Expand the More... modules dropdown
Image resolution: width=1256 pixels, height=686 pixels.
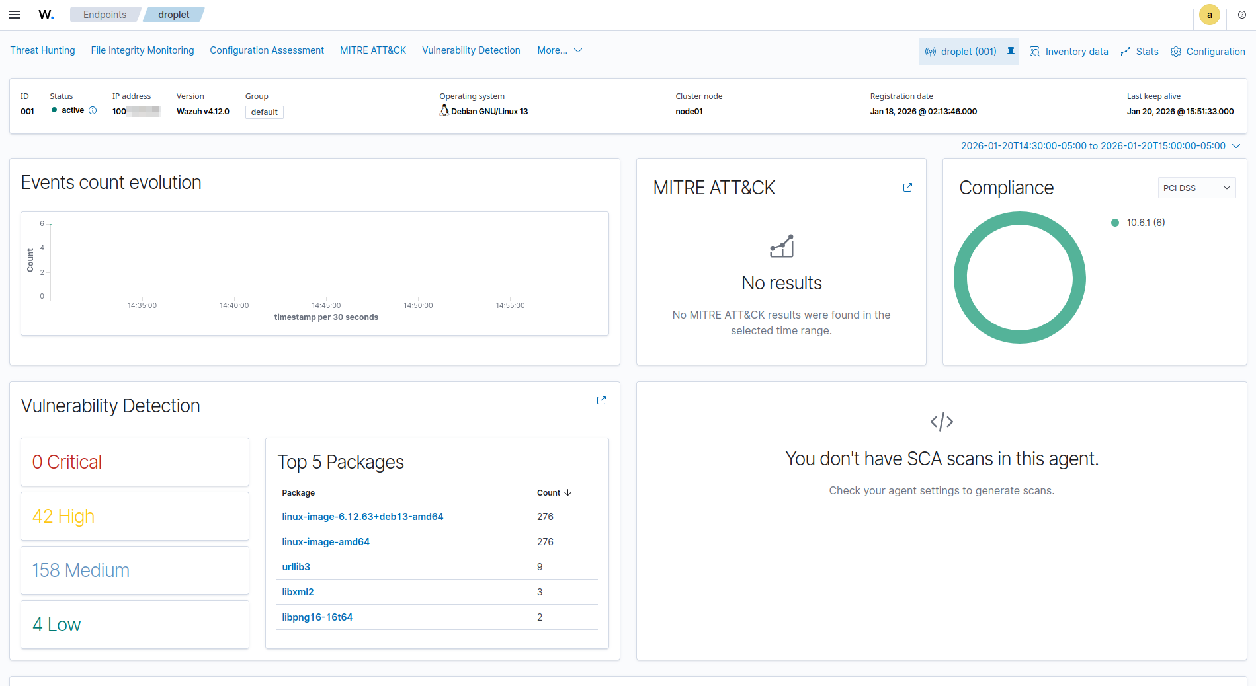[560, 50]
